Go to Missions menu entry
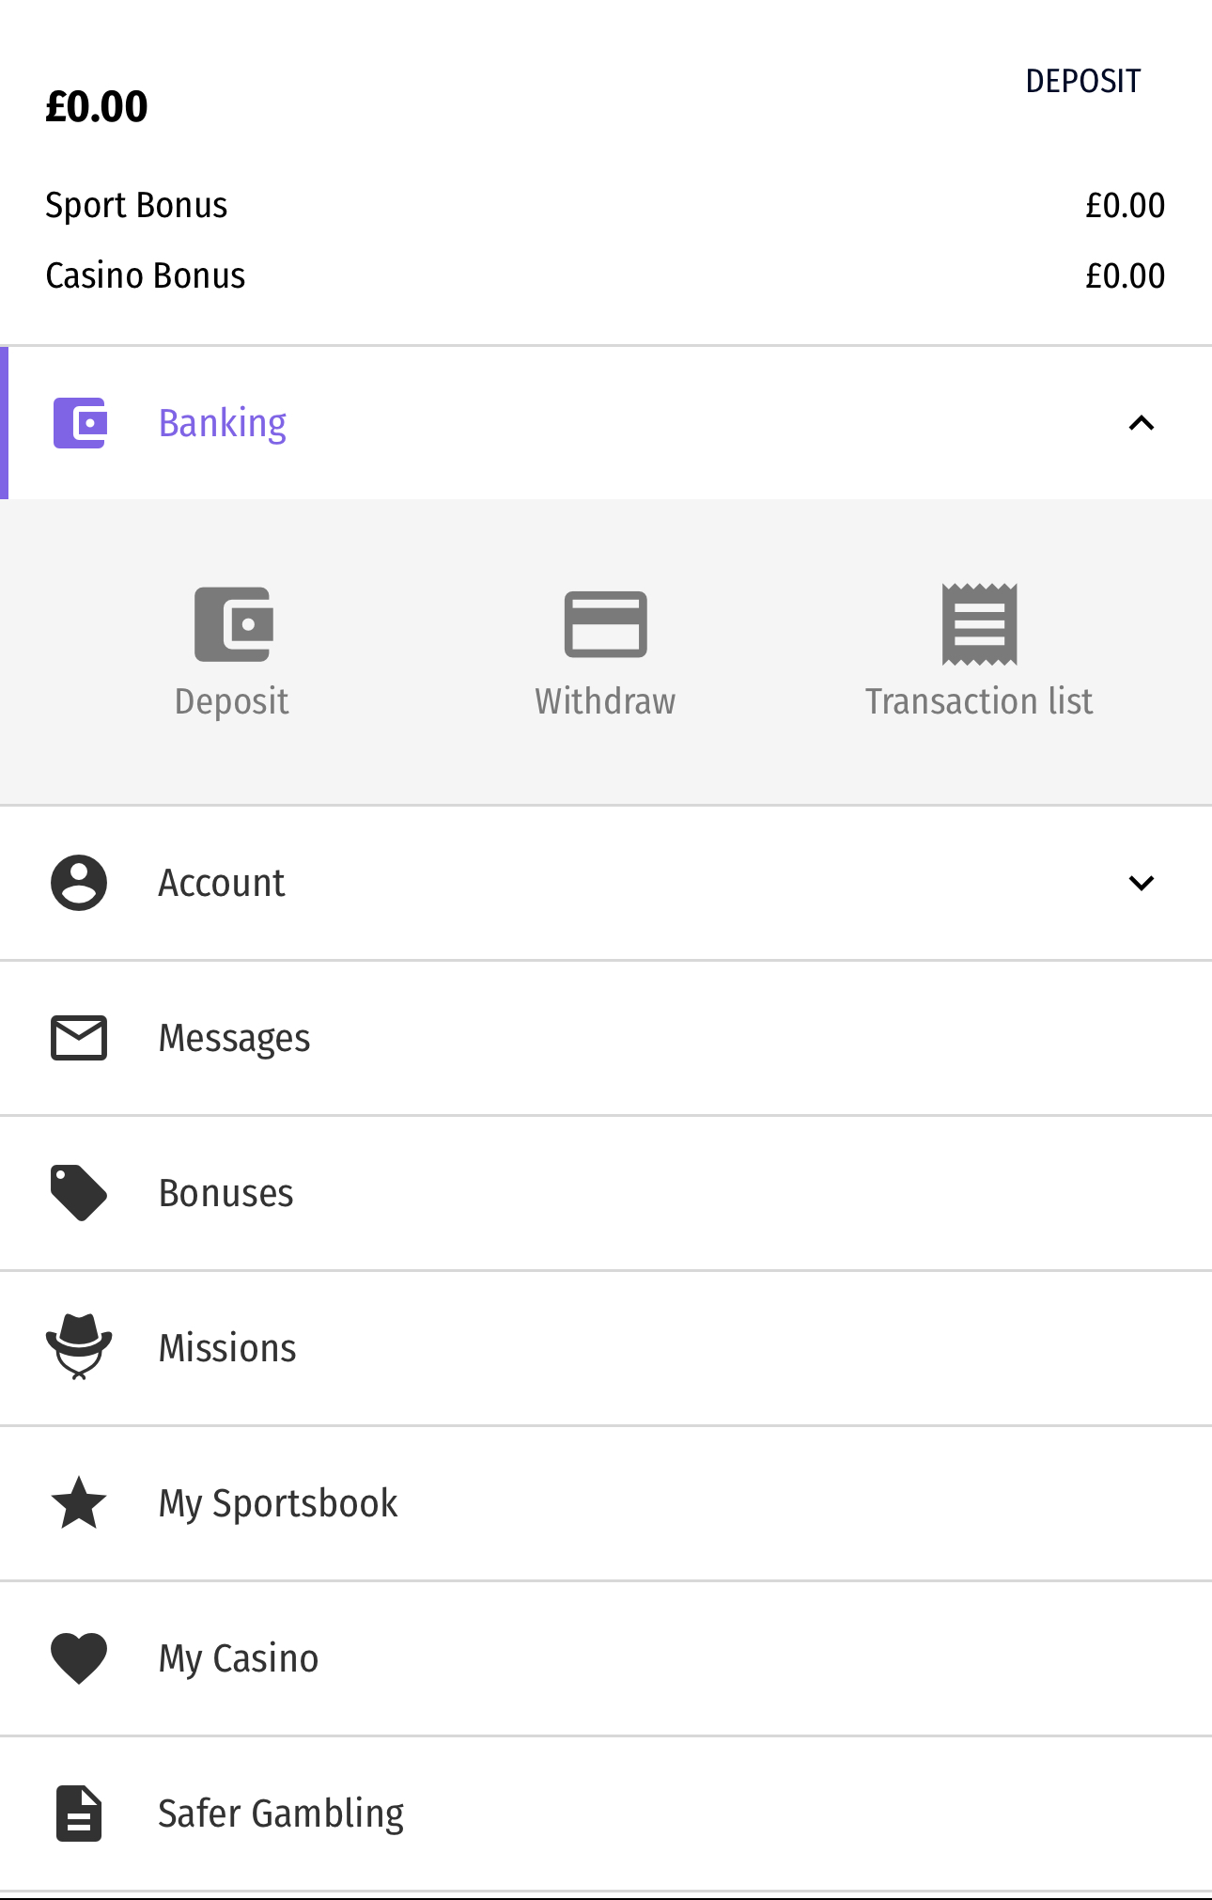Viewport: 1212px width, 1900px height. coord(227,1347)
